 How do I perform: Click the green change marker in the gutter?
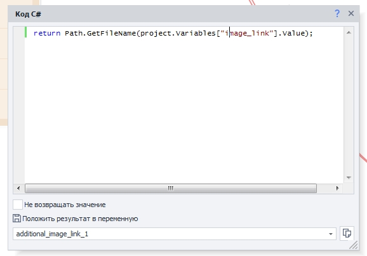(x=25, y=32)
